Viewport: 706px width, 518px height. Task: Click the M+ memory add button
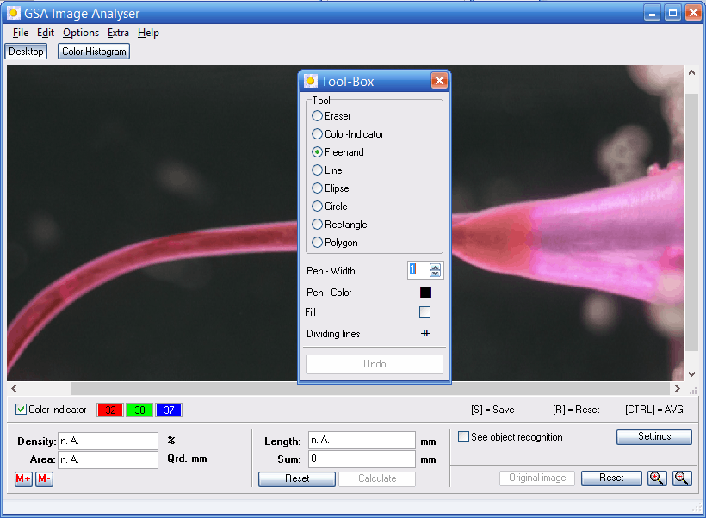pyautogui.click(x=23, y=478)
